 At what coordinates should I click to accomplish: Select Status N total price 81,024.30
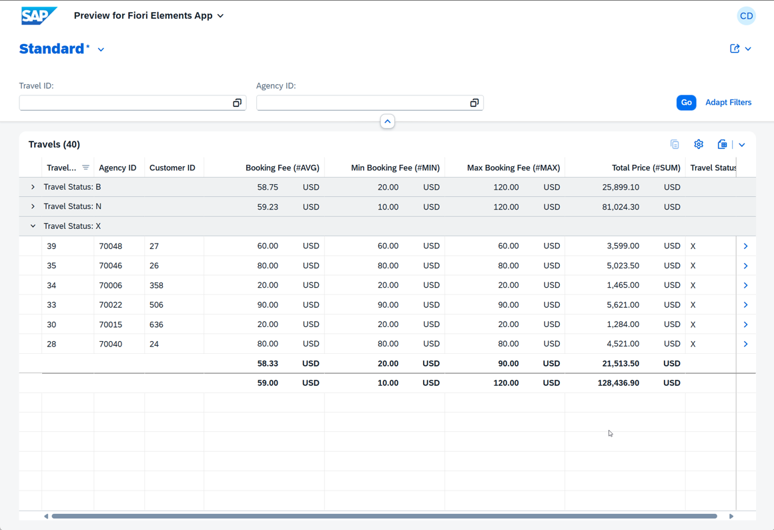pyautogui.click(x=621, y=207)
